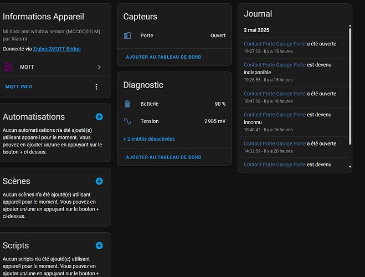Open the journal entry link at 18:46:42
Screen dimensions: 365x277
tap(275, 115)
